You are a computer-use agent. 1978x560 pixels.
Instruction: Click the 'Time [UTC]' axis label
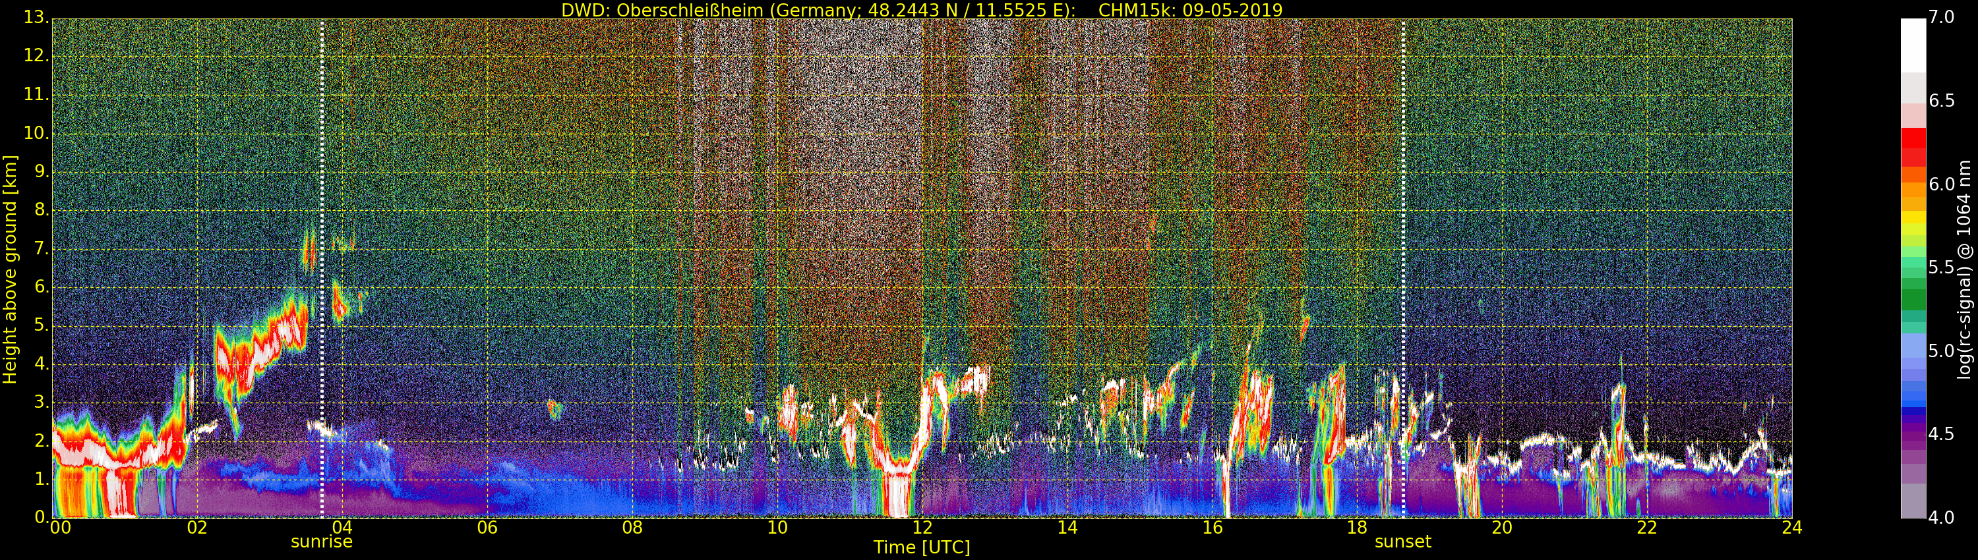(x=922, y=547)
